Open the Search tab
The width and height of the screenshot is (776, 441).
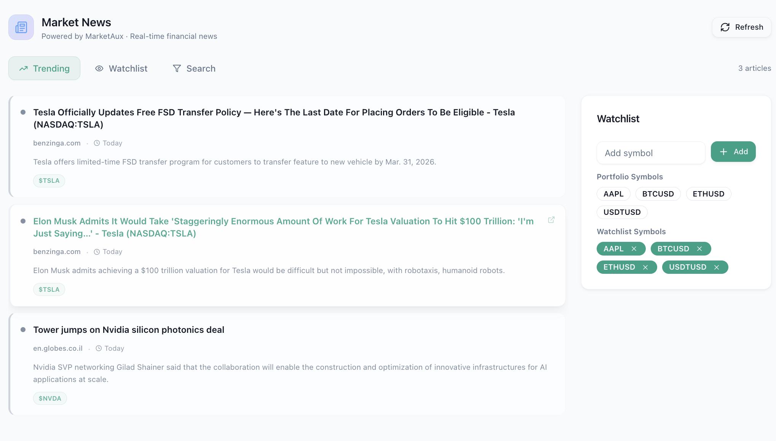(194, 69)
